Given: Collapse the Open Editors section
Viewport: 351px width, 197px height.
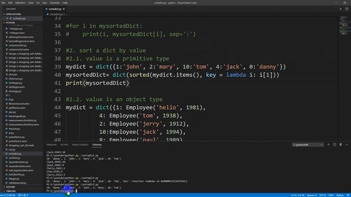Looking at the screenshot, I should [13, 14].
